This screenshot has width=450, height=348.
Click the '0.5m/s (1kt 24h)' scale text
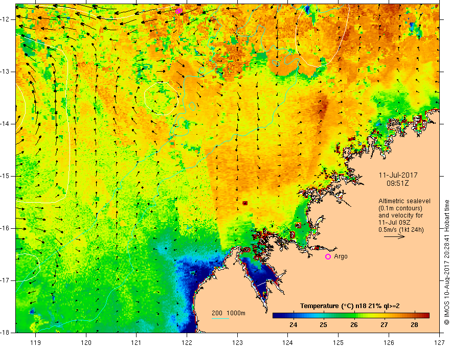(401, 230)
